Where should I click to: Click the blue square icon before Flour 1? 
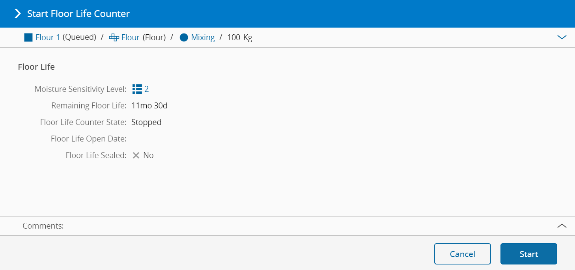coord(28,37)
